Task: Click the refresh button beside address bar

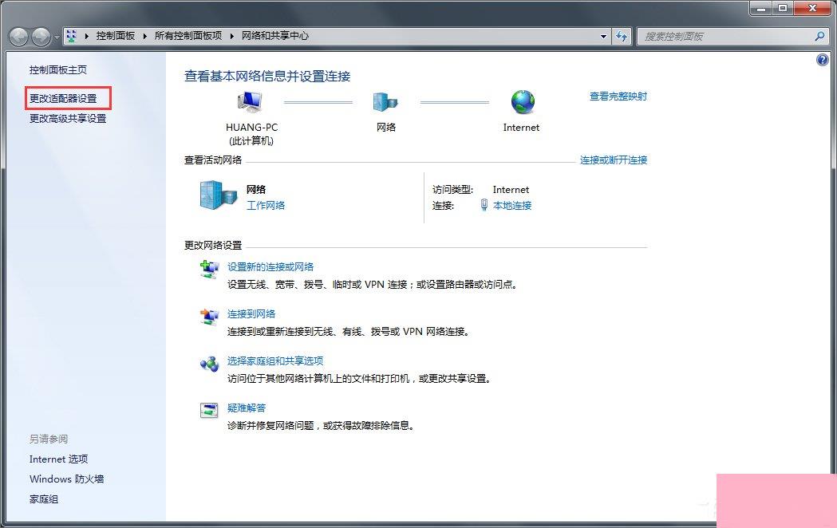Action: pyautogui.click(x=622, y=36)
